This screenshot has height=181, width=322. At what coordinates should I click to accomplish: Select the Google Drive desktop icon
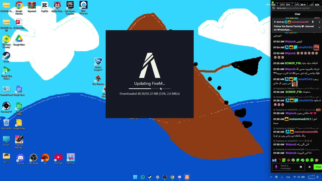(x=19, y=40)
